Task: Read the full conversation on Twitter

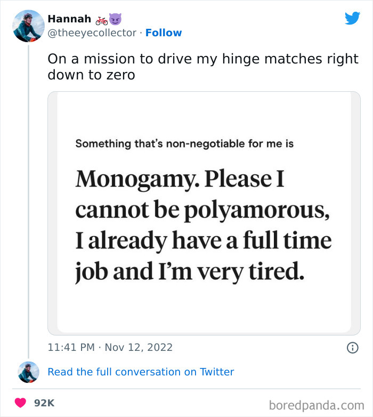Action: [141, 372]
